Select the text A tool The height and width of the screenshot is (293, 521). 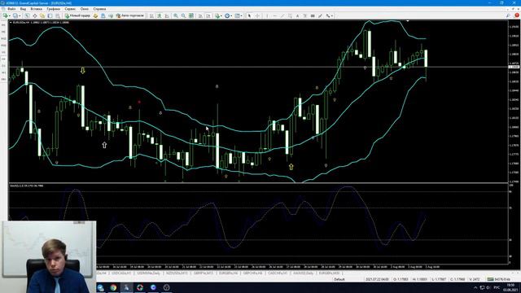coord(297,15)
